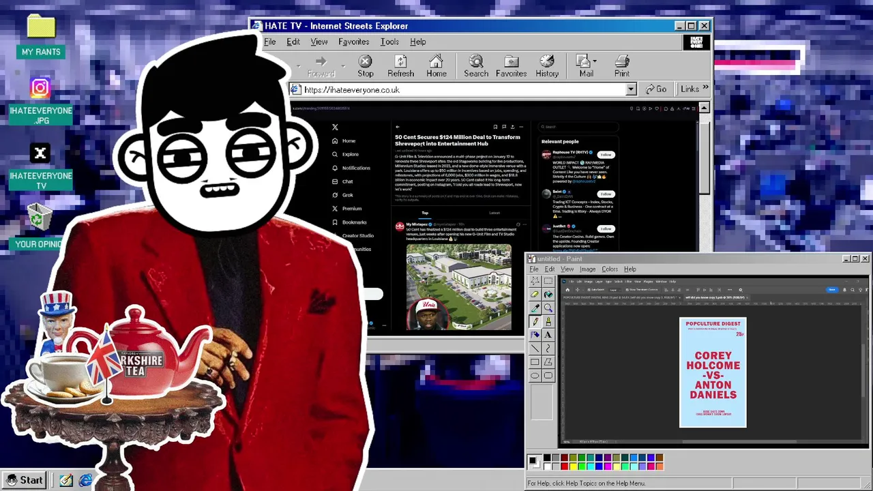Select the Polygon tool in Paint
873x491 pixels.
tap(548, 361)
